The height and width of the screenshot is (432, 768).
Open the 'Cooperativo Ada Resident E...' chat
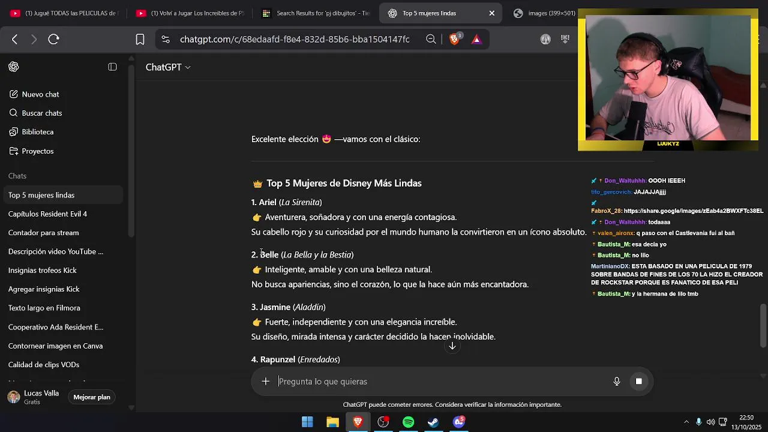click(x=63, y=327)
